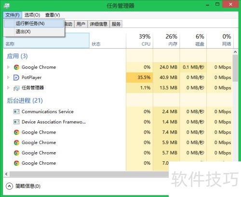241x197 pixels.
Task: Sort by the 状态 column header
Action: click(x=107, y=40)
